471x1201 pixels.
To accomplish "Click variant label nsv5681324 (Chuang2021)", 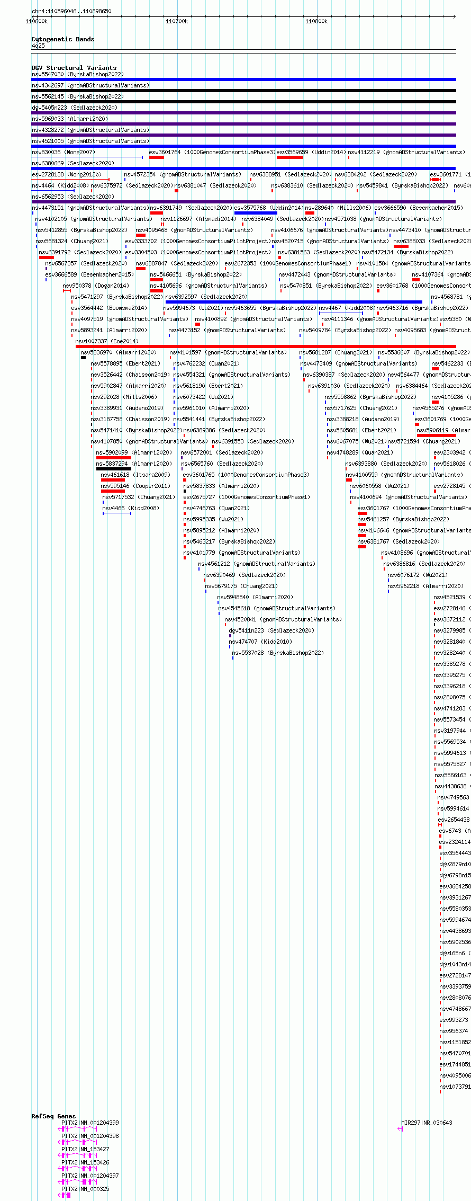I will 73,242.
